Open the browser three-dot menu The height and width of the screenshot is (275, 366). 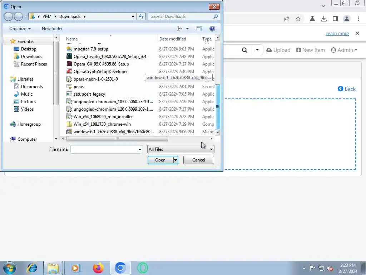click(358, 19)
